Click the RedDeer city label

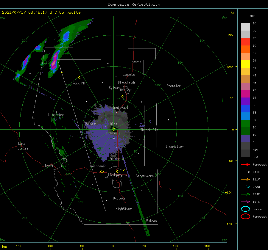tap(126, 90)
